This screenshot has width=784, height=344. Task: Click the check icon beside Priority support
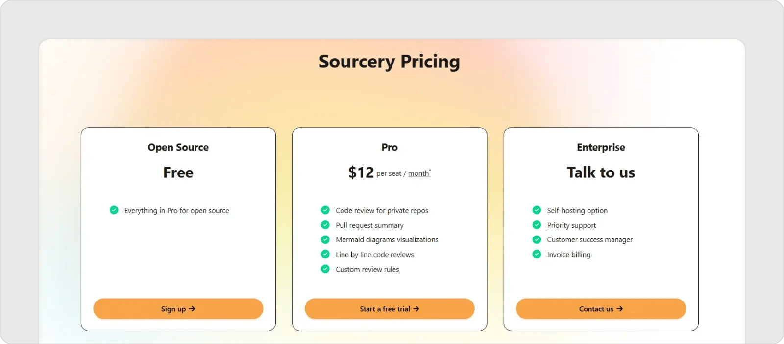[537, 225]
